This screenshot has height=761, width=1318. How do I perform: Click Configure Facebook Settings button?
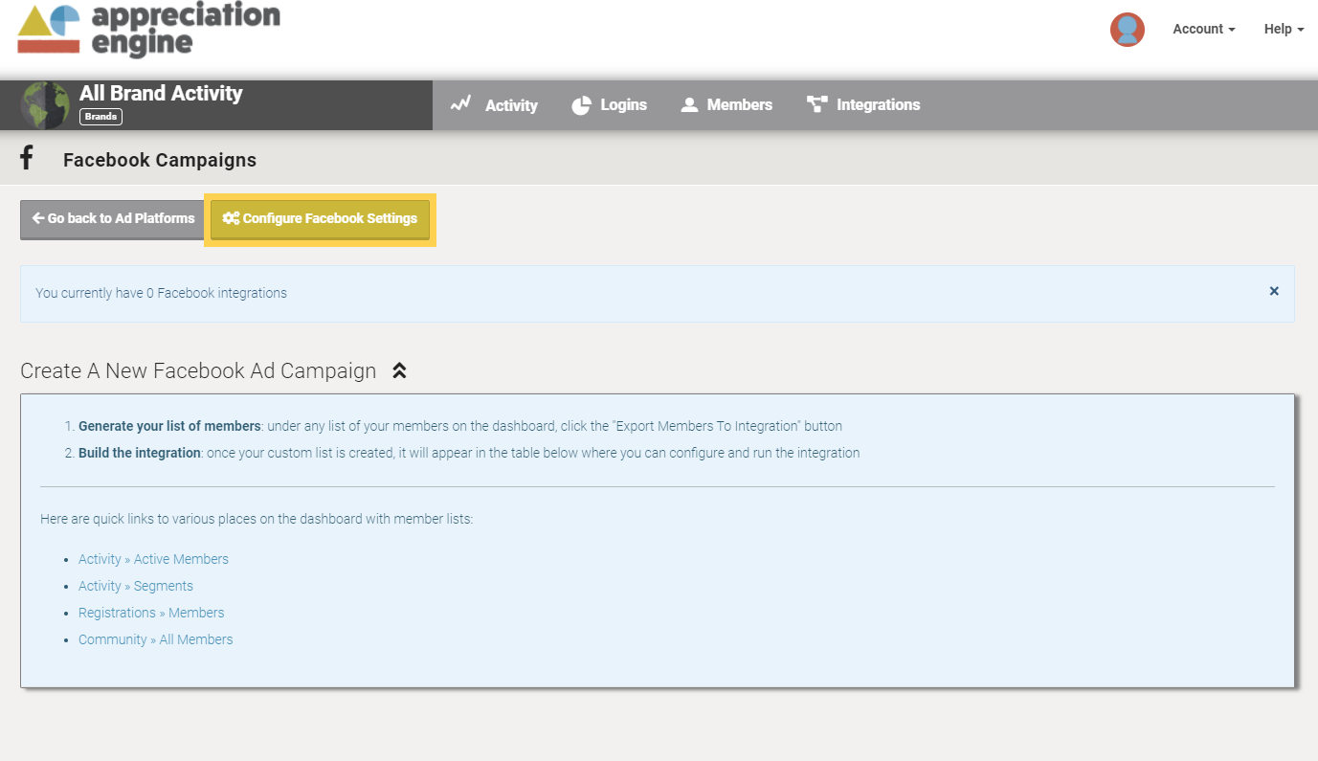point(321,219)
